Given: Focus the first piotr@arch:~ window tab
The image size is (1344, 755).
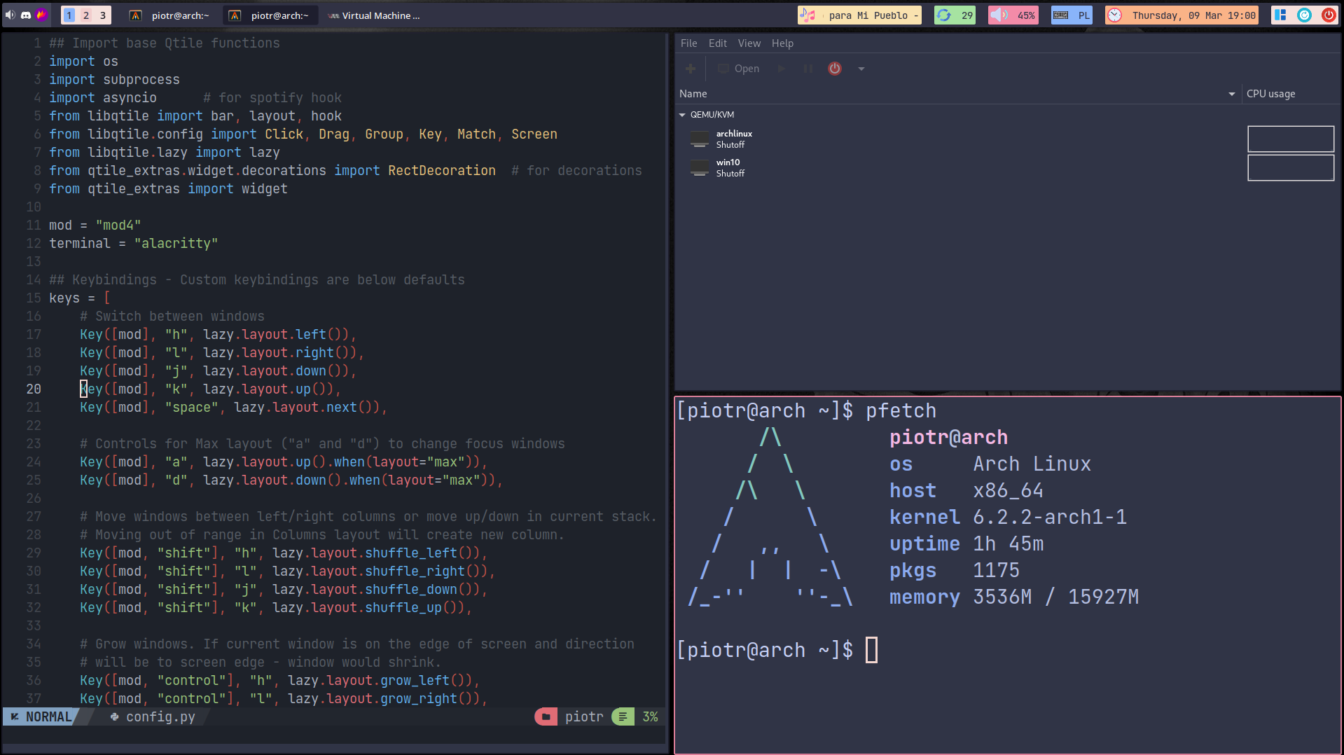Looking at the screenshot, I should point(170,15).
